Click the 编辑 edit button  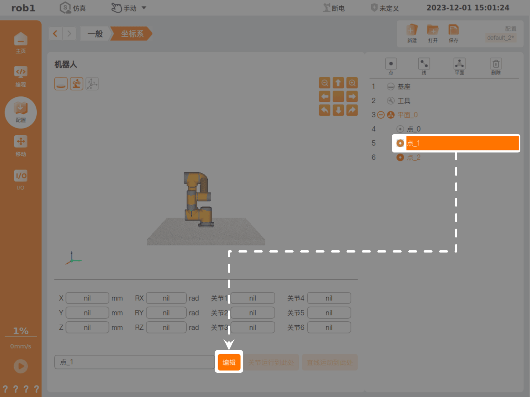pos(229,362)
